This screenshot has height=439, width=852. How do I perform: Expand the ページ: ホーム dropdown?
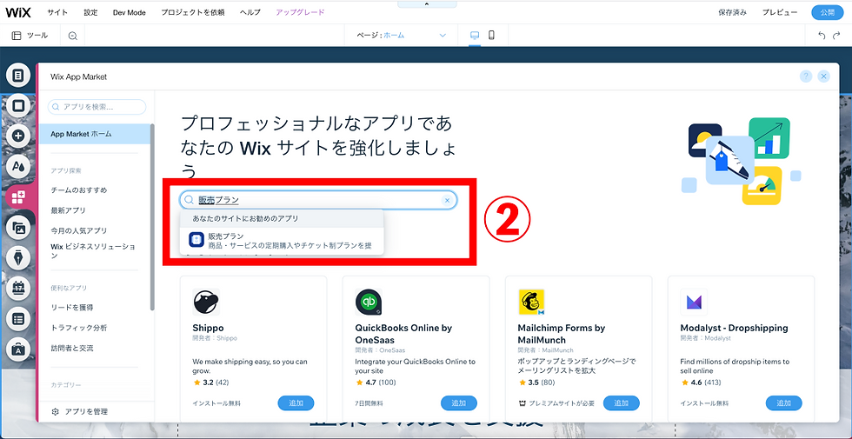coord(402,36)
